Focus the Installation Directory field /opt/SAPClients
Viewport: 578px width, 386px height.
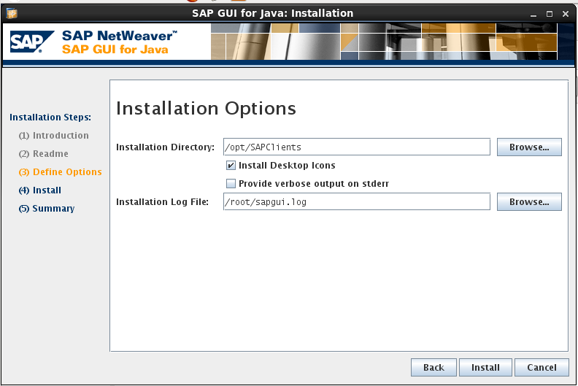356,147
